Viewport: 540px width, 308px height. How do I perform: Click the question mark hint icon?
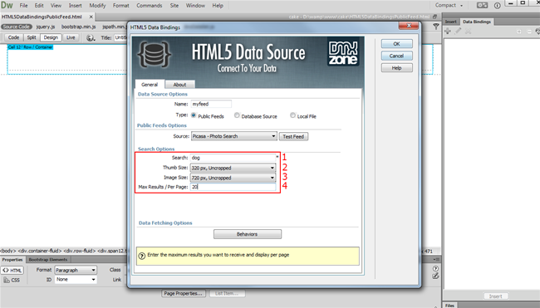pos(141,256)
